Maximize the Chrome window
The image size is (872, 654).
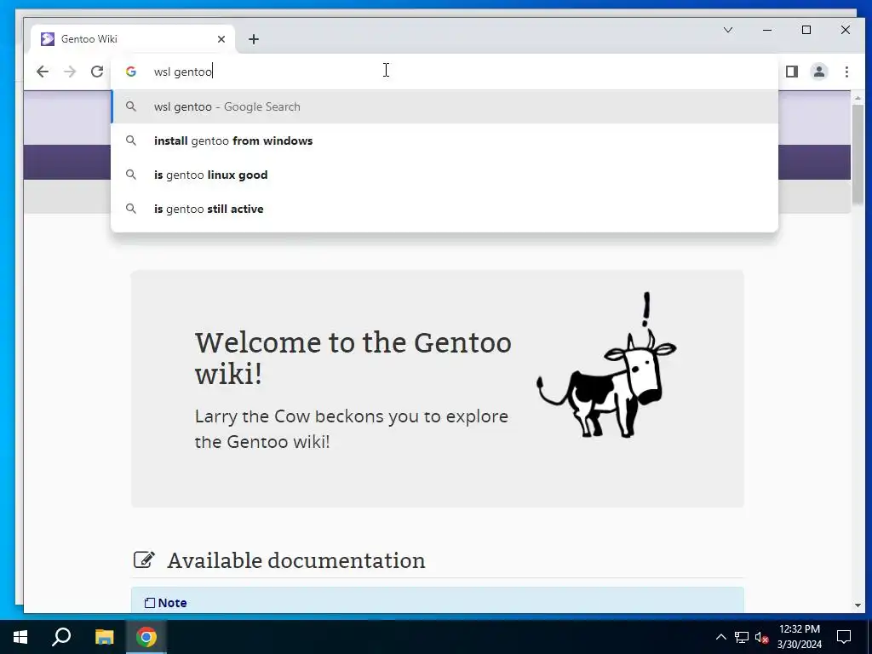[806, 30]
